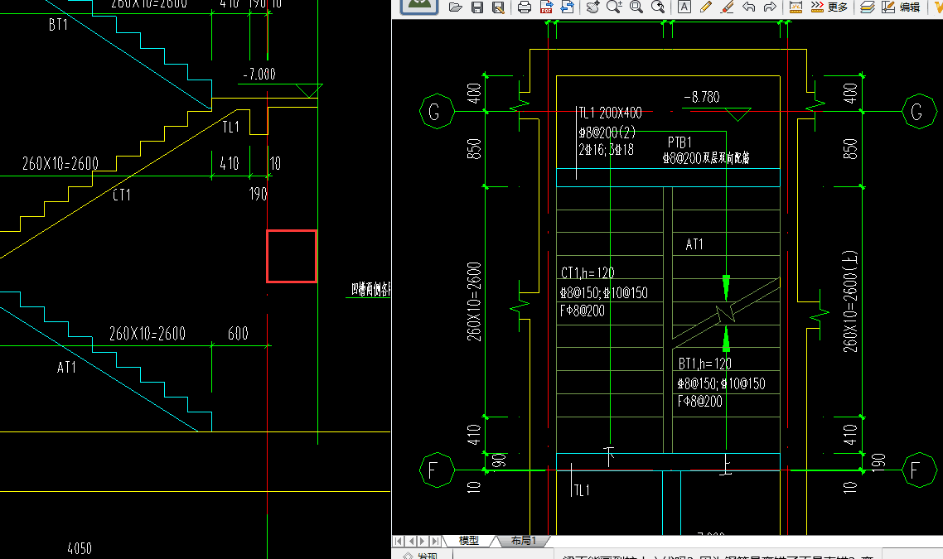
Task: Click the 发现 discover item at bottom
Action: click(422, 555)
